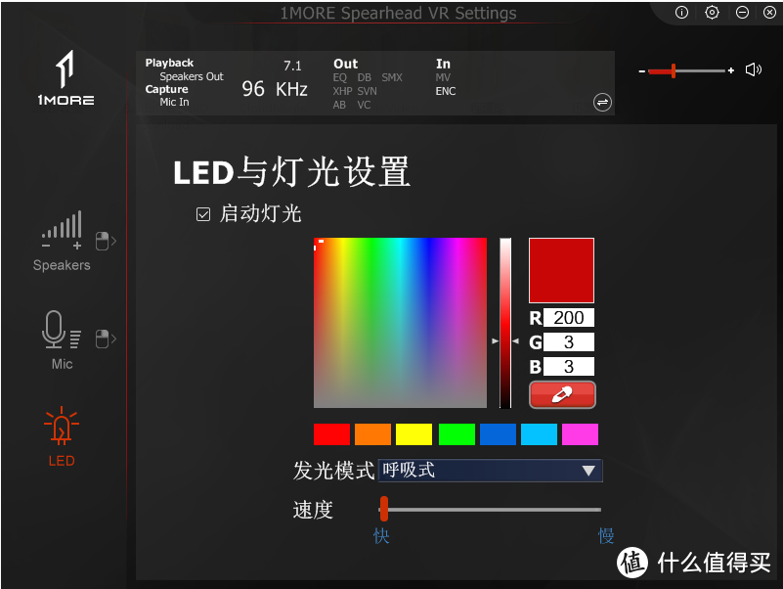Image resolution: width=783 pixels, height=589 pixels.
Task: Click the 7.1 channel indicator
Action: pos(292,66)
